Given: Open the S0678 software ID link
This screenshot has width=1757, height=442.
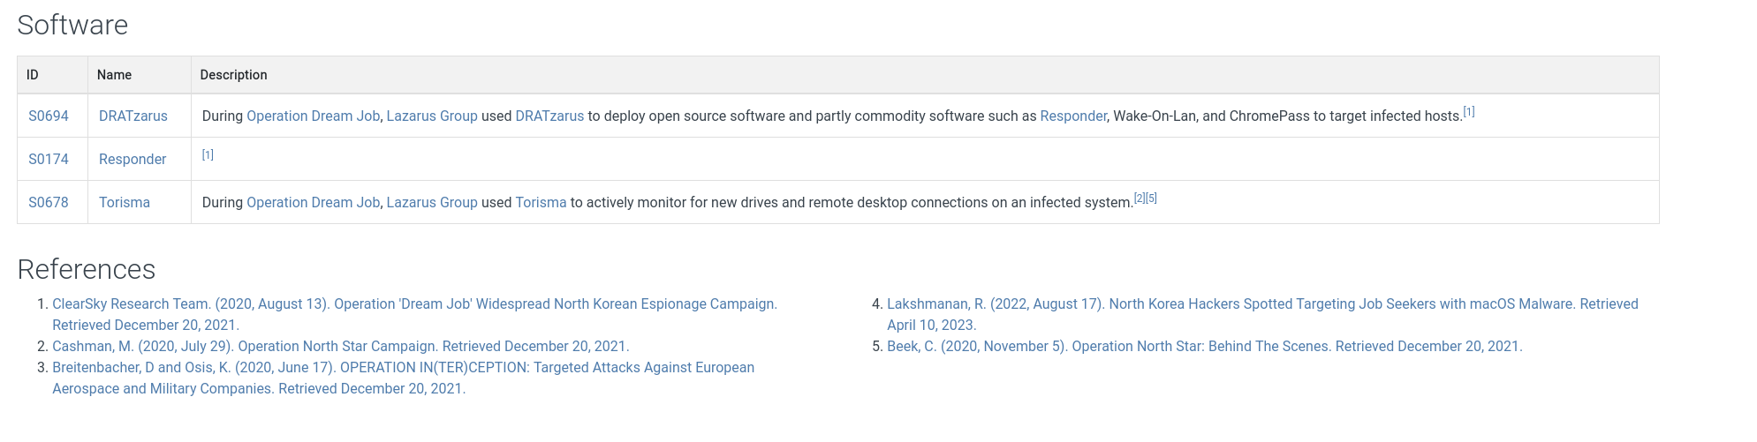Looking at the screenshot, I should click(49, 202).
